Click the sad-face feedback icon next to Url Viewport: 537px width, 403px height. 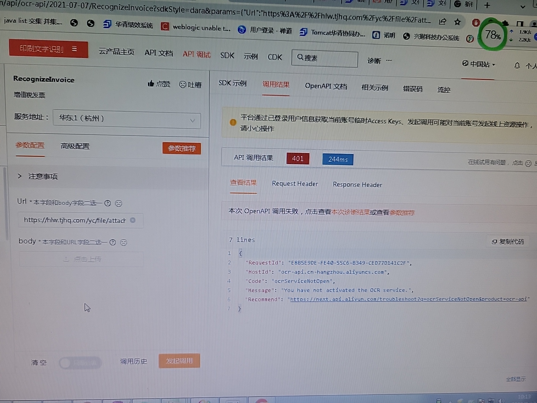[119, 203]
